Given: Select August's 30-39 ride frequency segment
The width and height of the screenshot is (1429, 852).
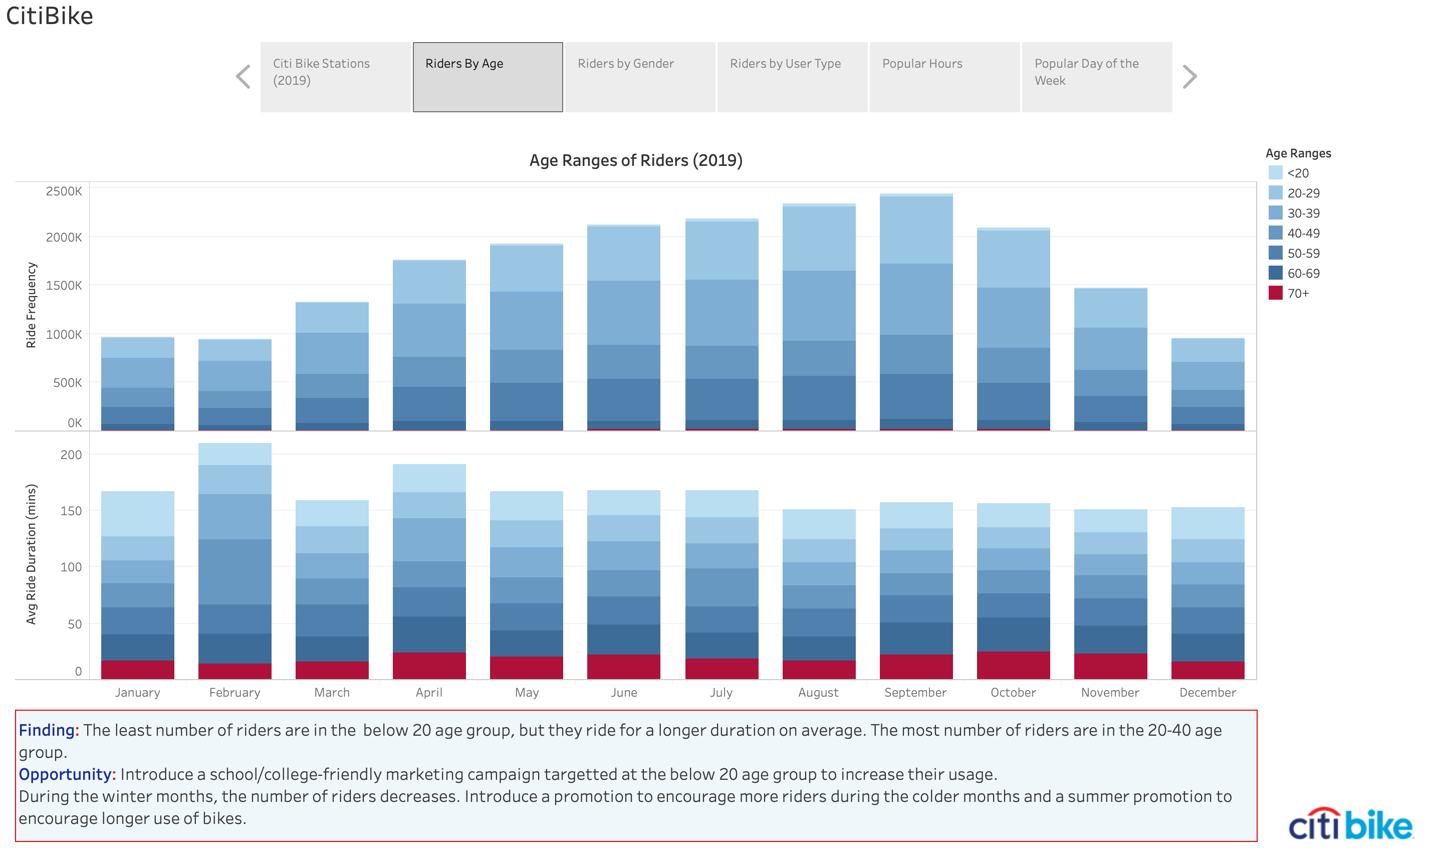Looking at the screenshot, I should pyautogui.click(x=819, y=306).
